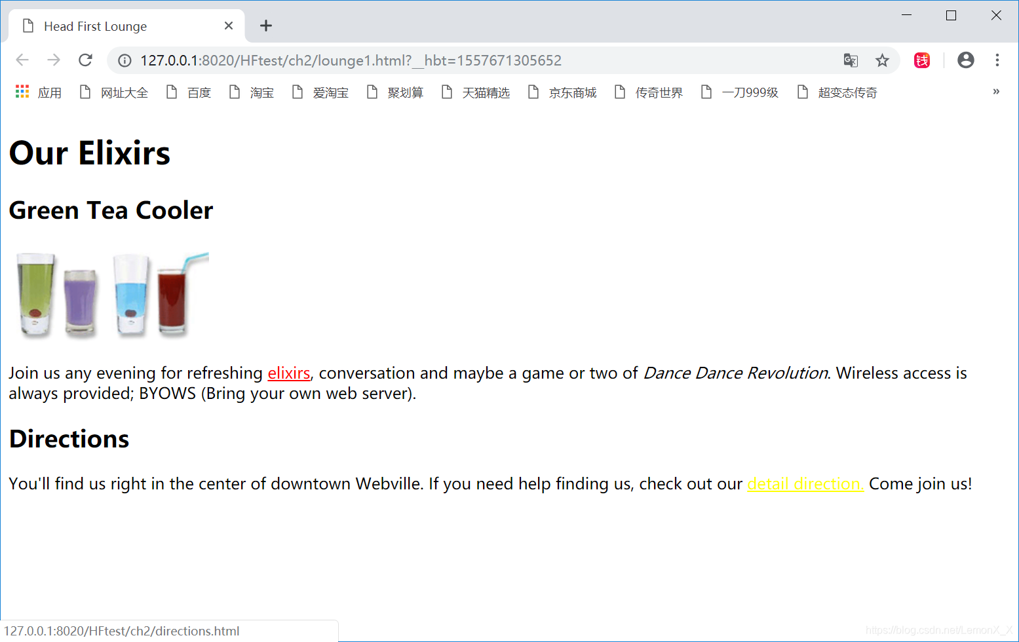1019x642 pixels.
Task: Select the Head First Lounge tab
Action: [x=126, y=26]
